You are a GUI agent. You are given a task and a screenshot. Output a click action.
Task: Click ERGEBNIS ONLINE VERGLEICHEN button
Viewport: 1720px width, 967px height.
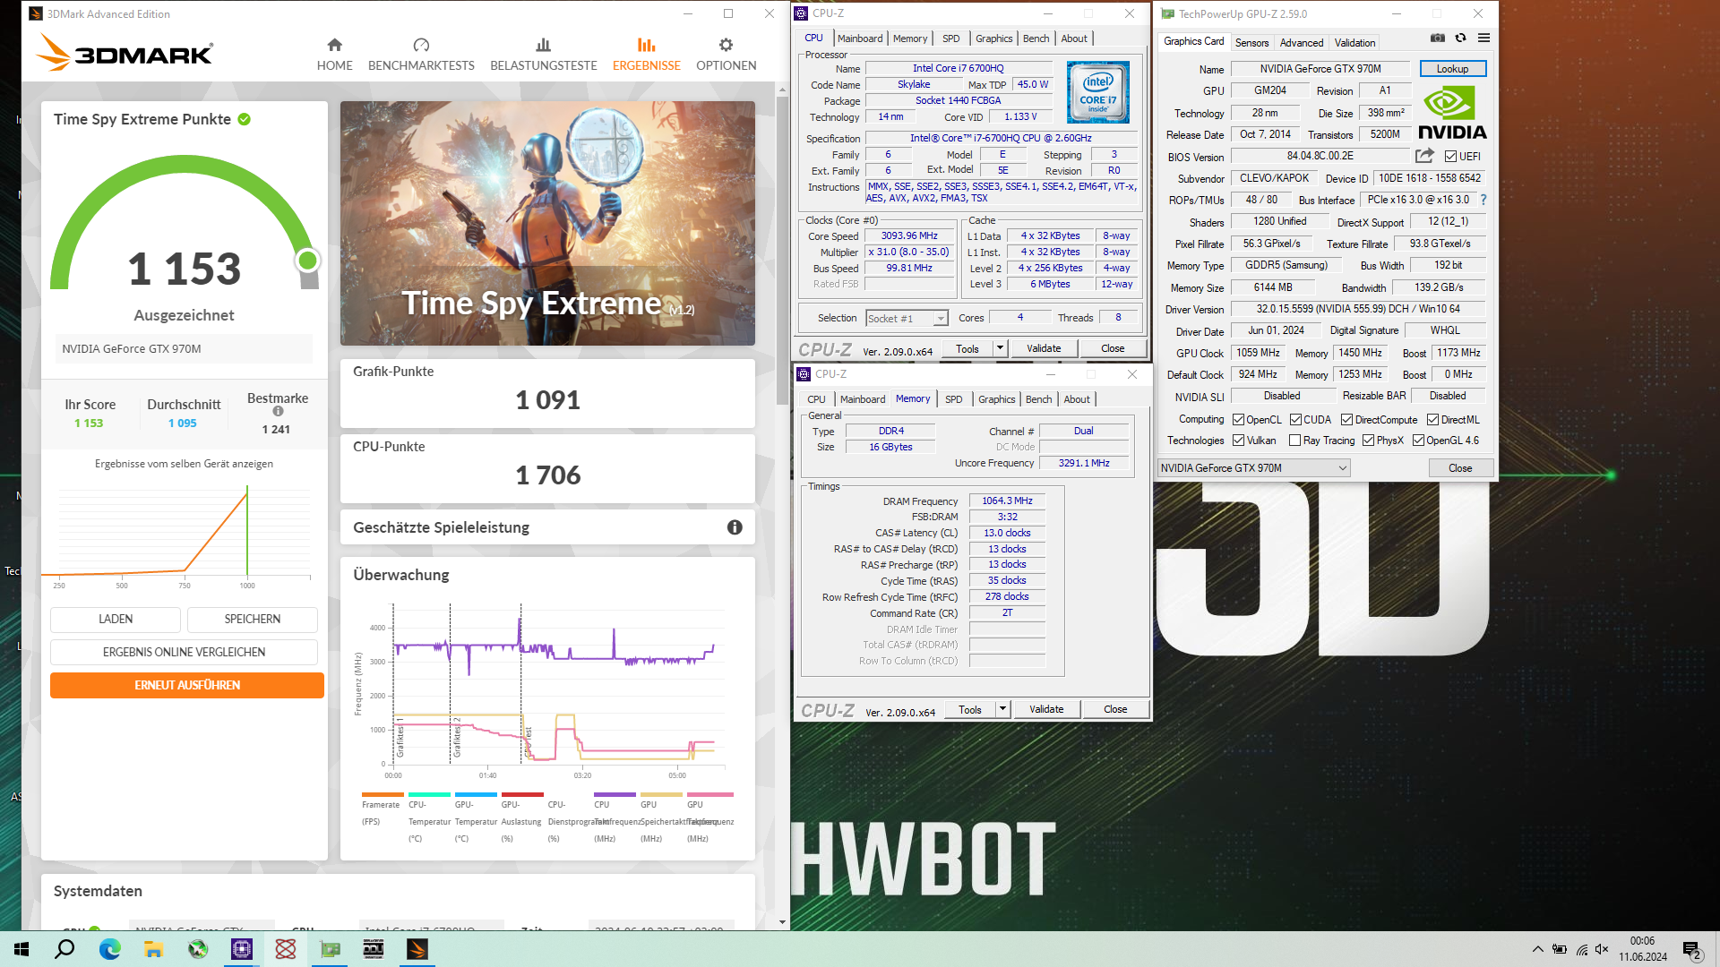point(184,652)
